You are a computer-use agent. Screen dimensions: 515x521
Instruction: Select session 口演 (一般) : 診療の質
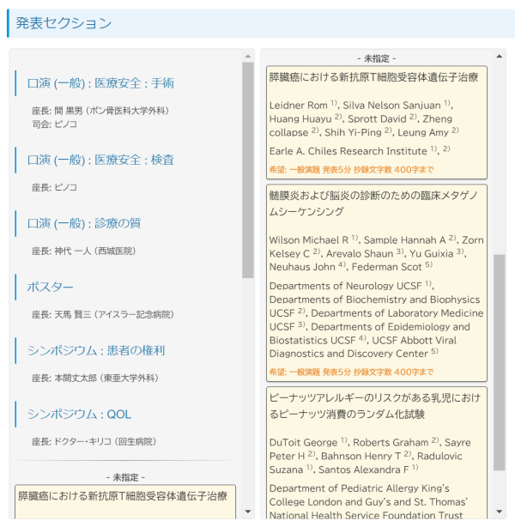click(84, 223)
